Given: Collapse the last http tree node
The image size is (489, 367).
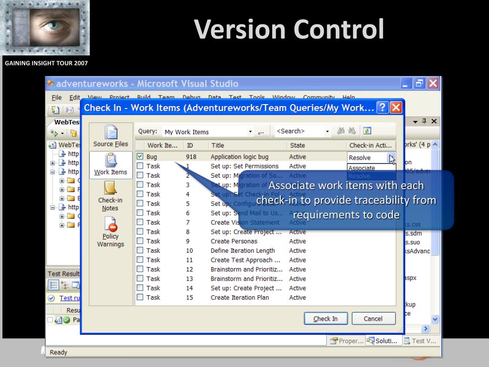Looking at the screenshot, I should pos(53,207).
